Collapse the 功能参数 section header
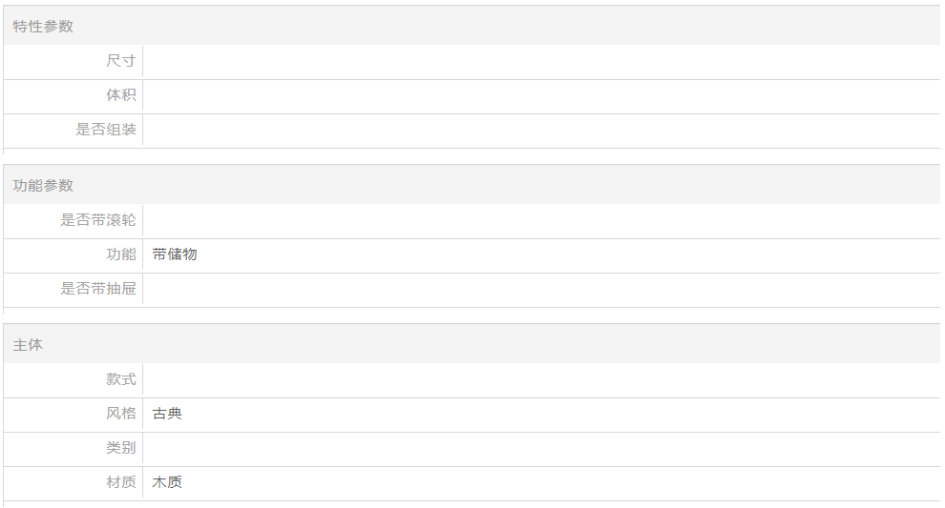 (43, 186)
